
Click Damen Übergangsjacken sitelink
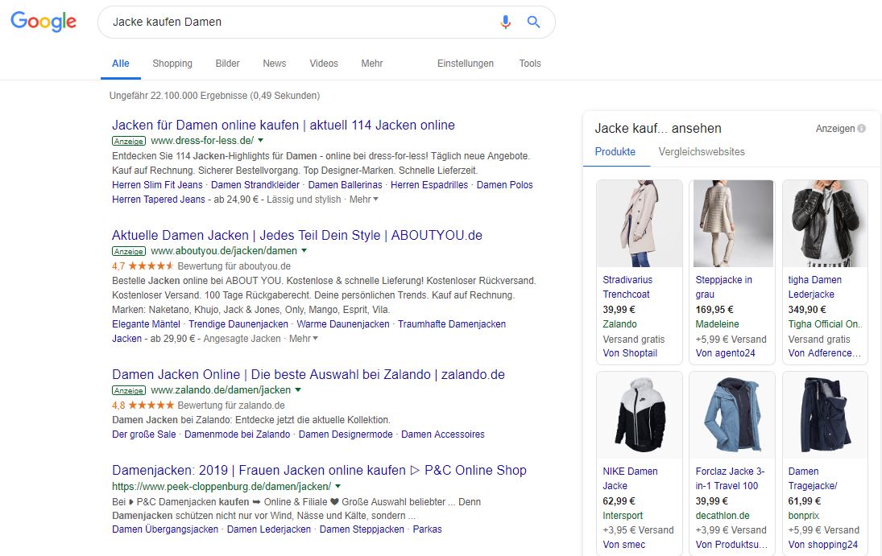point(165,529)
